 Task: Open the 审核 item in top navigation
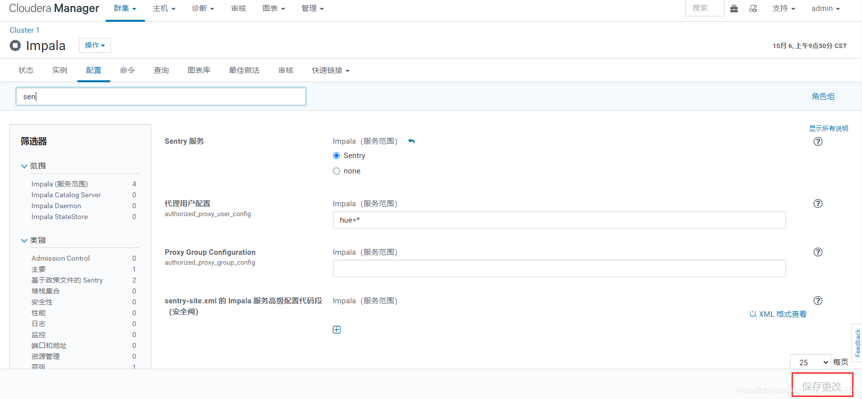(239, 9)
